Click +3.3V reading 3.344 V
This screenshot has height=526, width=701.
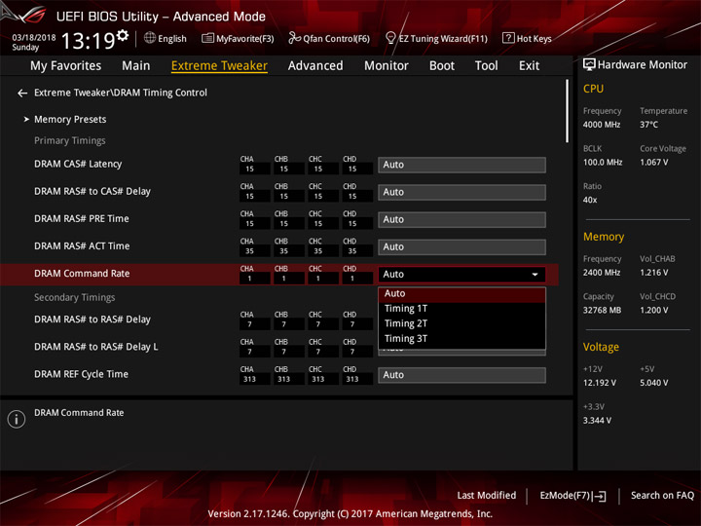click(597, 421)
